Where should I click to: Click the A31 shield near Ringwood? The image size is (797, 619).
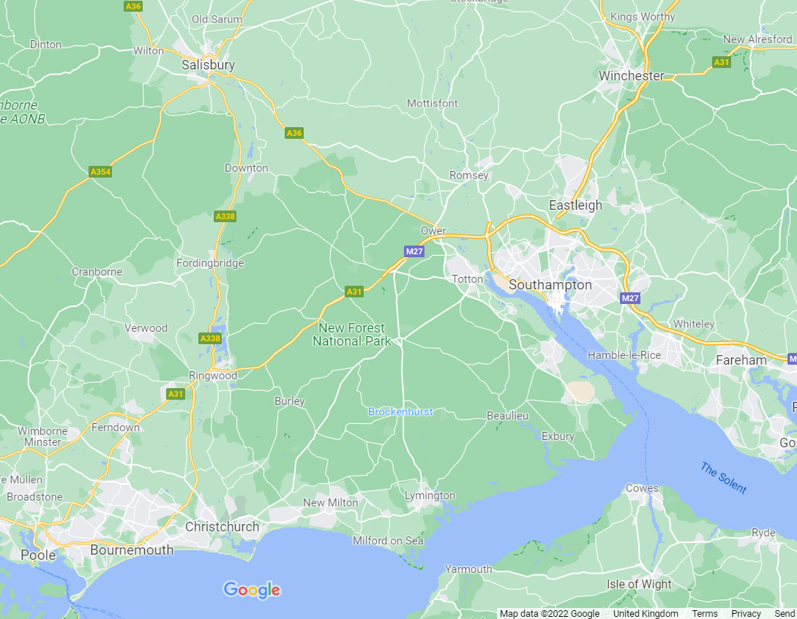(176, 394)
